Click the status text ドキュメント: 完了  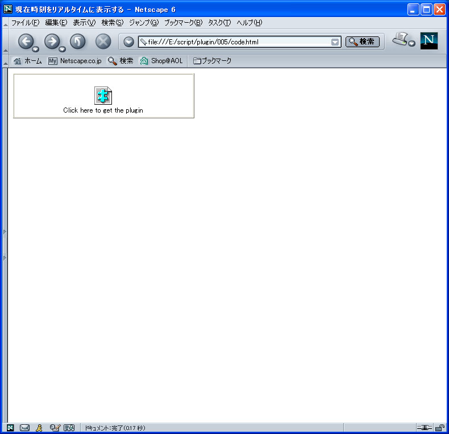click(115, 428)
